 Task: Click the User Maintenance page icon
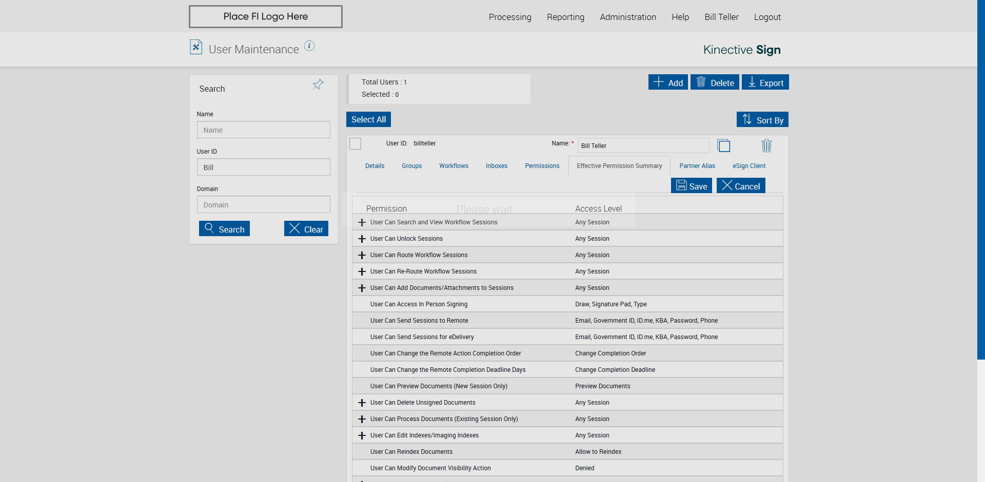[x=195, y=47]
